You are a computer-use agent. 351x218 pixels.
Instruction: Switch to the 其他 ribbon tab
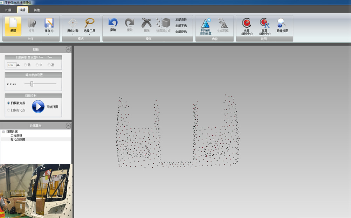(x=37, y=10)
